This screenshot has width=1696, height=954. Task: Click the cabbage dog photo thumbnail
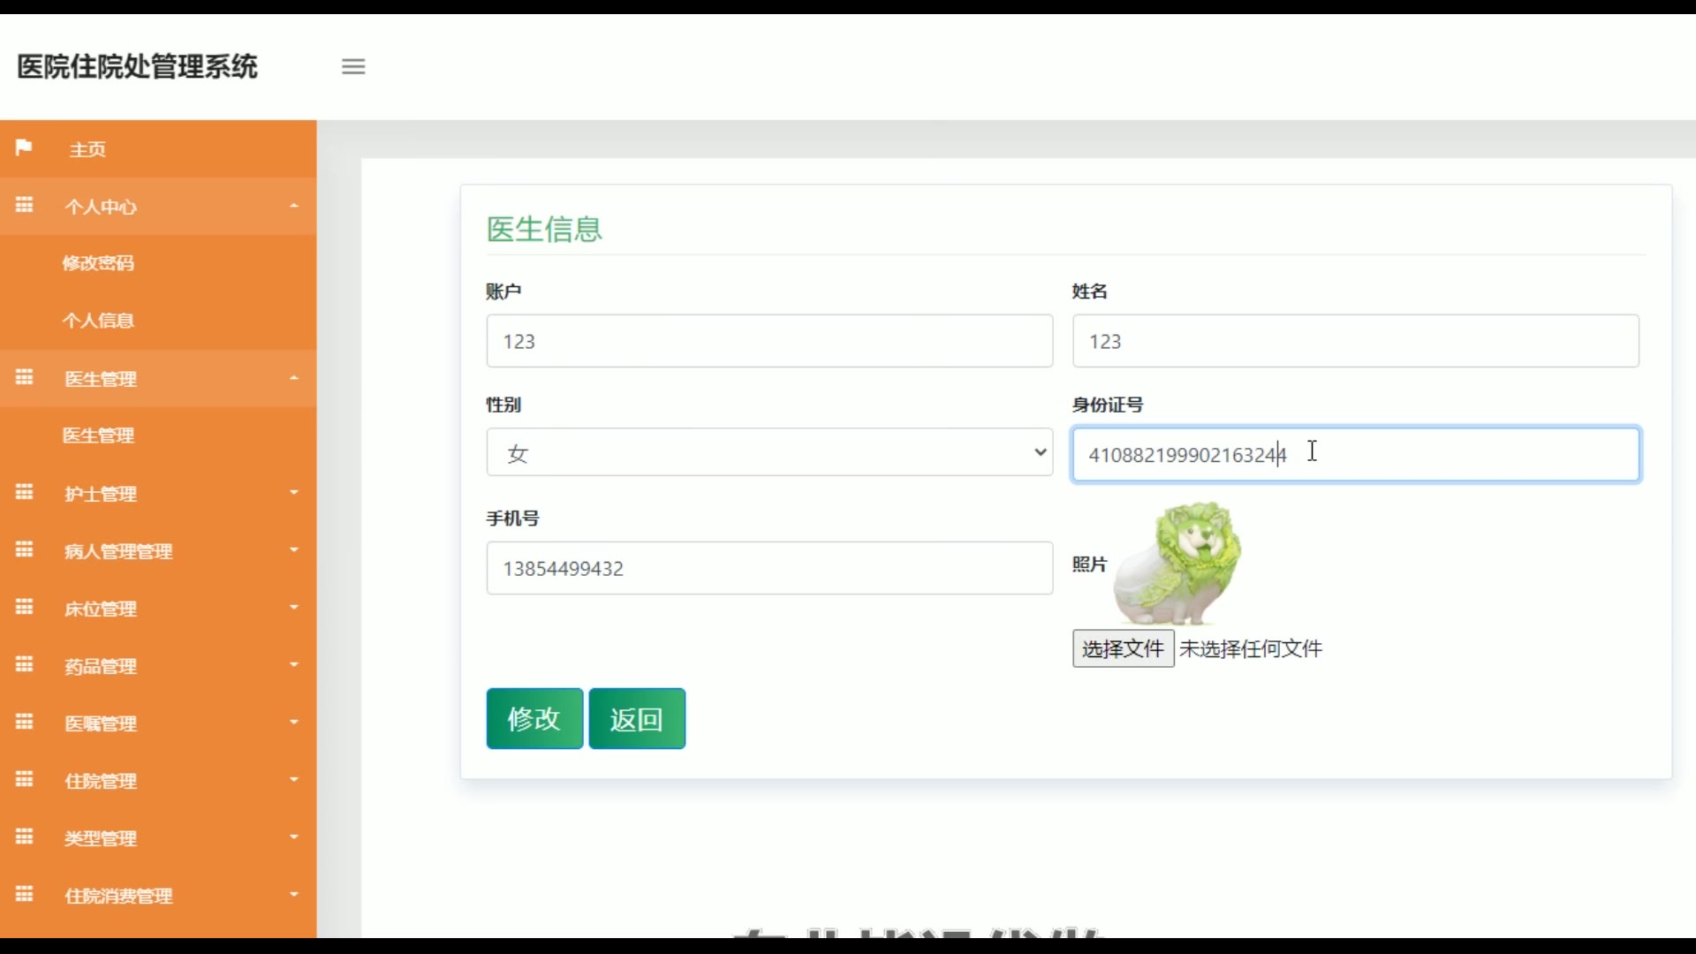tap(1178, 563)
